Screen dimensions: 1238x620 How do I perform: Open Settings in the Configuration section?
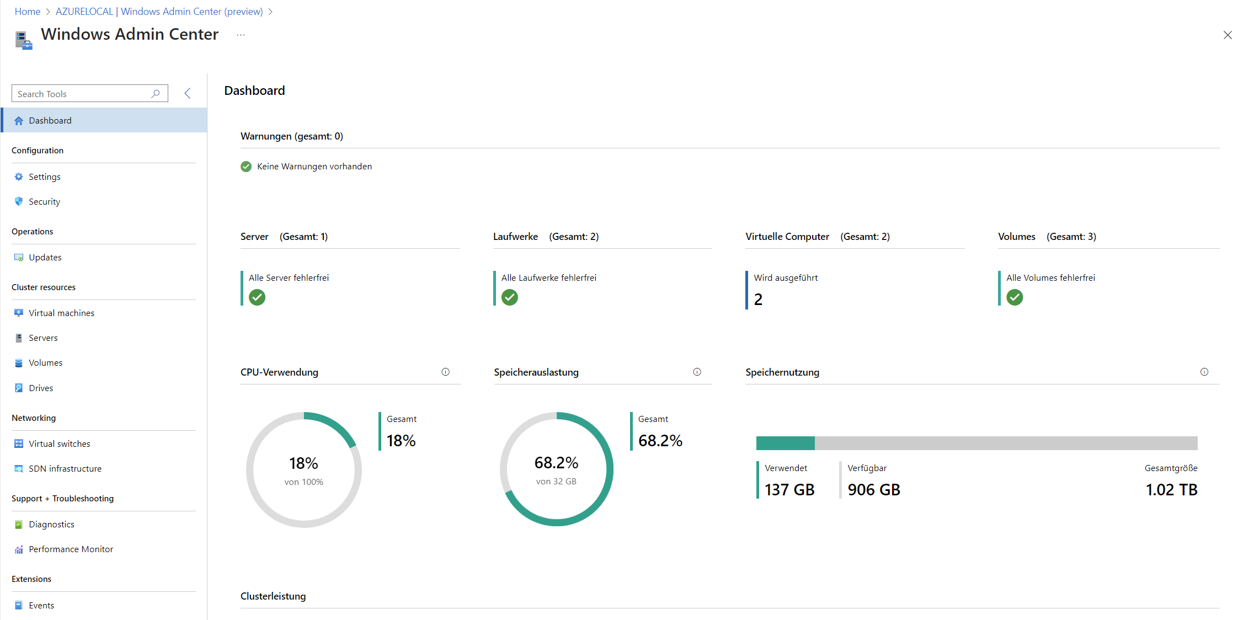coord(104,177)
